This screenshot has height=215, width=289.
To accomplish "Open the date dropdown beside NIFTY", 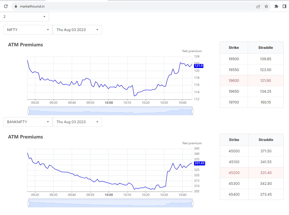I will point(77,30).
